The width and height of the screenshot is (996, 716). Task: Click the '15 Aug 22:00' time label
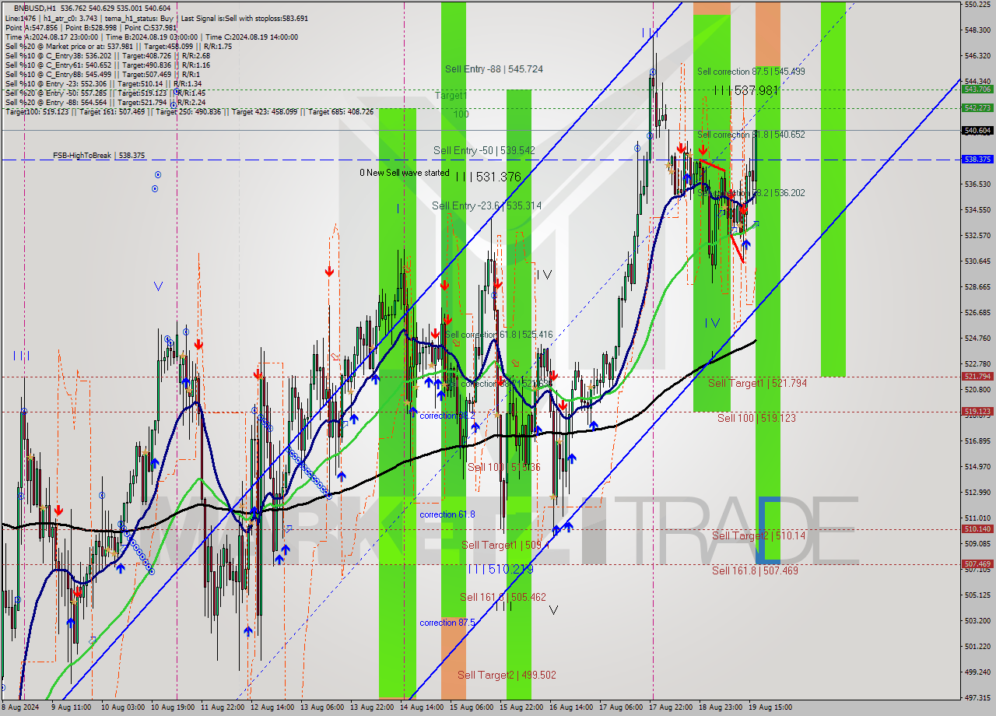[520, 707]
